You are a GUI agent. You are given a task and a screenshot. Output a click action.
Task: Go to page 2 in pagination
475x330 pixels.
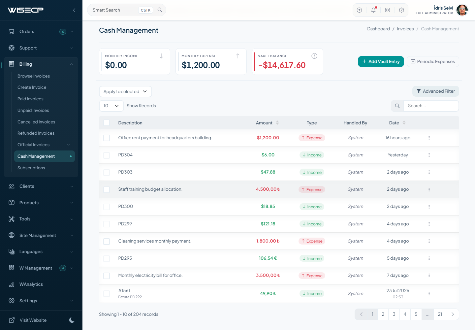pyautogui.click(x=383, y=314)
